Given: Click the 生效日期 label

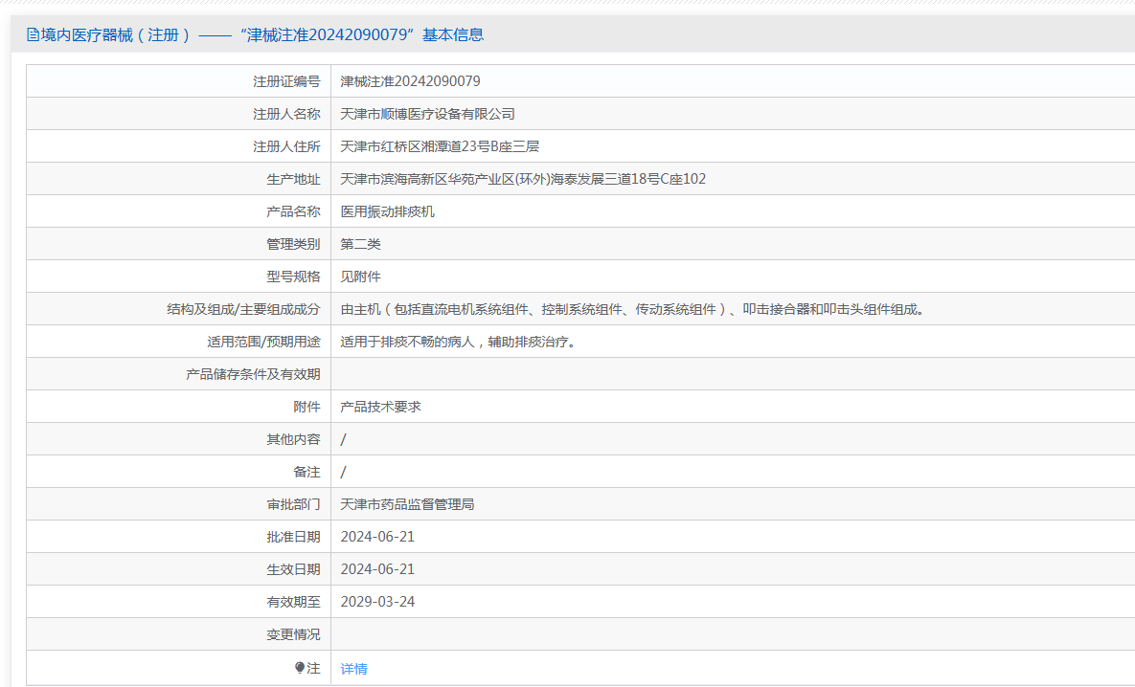Looking at the screenshot, I should point(293,570).
